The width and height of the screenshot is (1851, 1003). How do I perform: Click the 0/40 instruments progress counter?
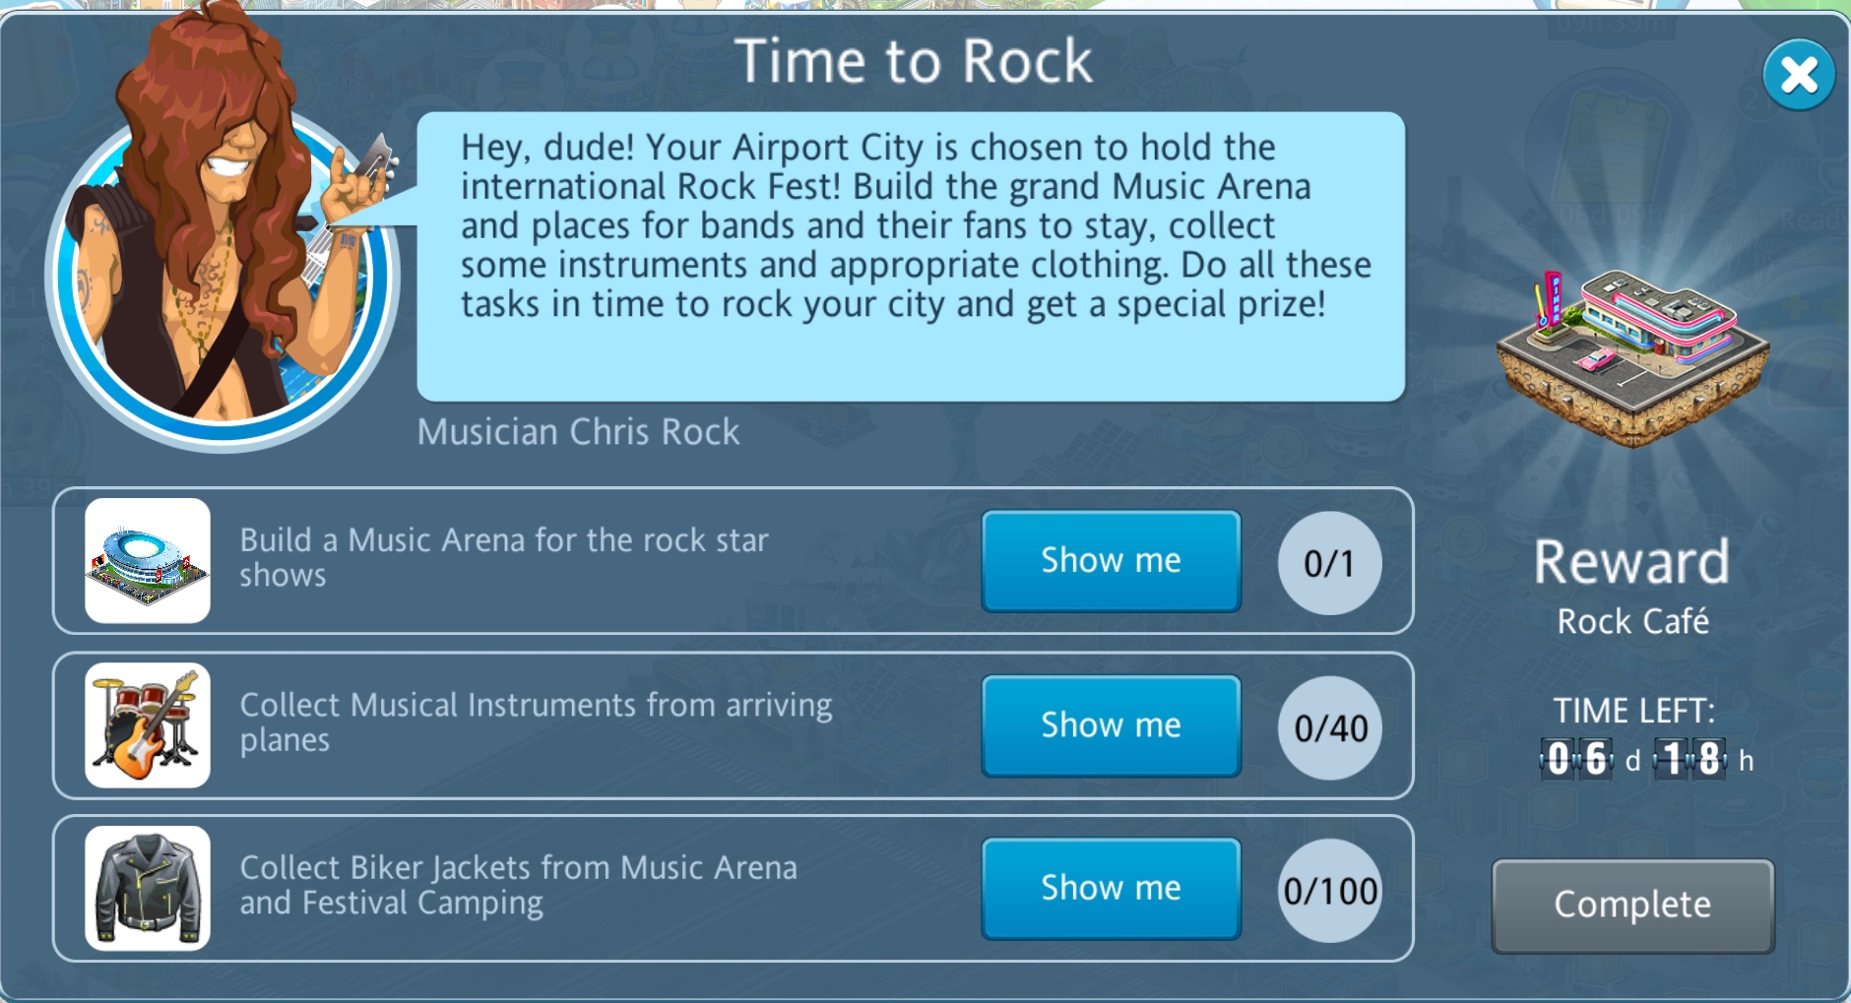click(x=1330, y=728)
